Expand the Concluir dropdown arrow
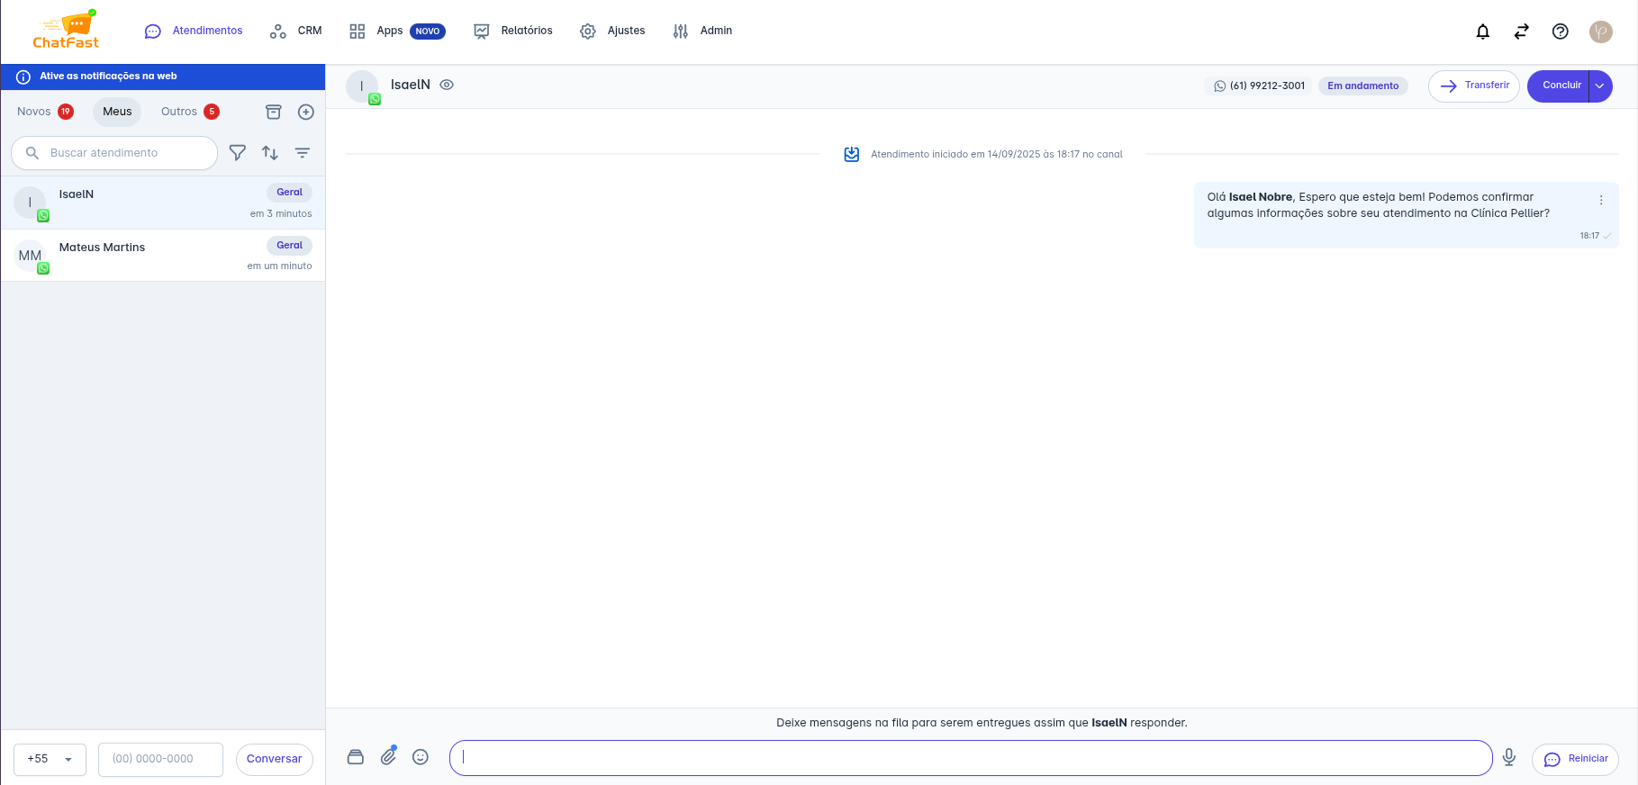The width and height of the screenshot is (1638, 785). 1600,86
